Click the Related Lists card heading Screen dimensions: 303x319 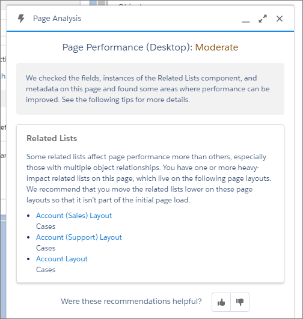tap(52, 138)
